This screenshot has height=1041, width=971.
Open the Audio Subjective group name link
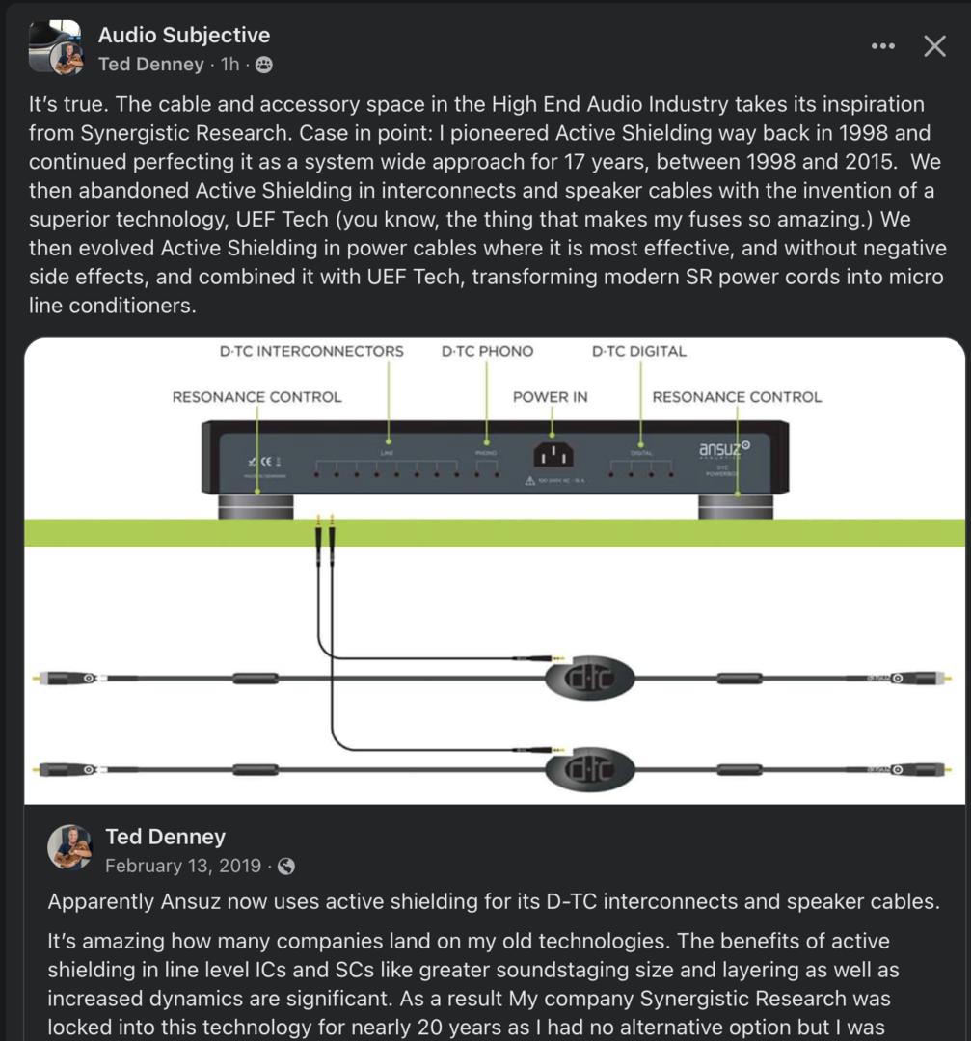pos(183,36)
